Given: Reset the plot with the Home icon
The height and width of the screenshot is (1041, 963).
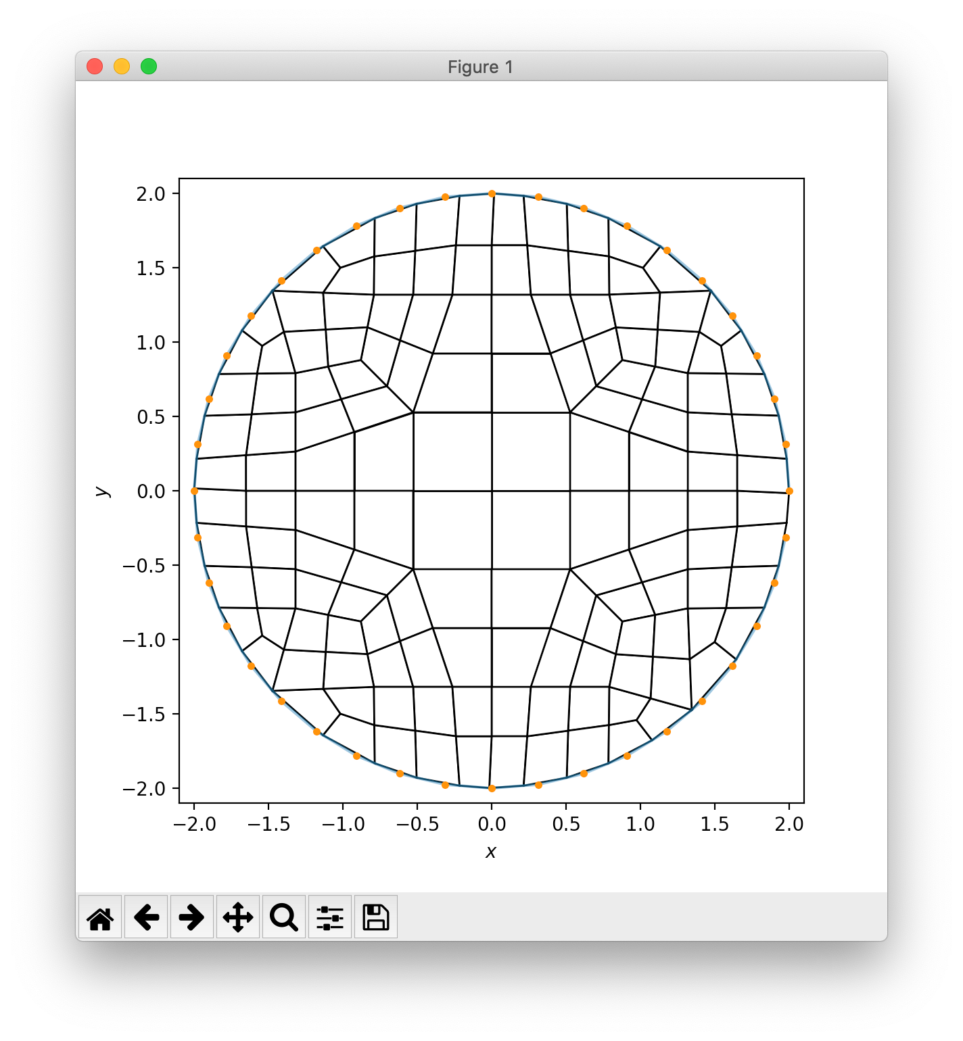Looking at the screenshot, I should (x=100, y=917).
